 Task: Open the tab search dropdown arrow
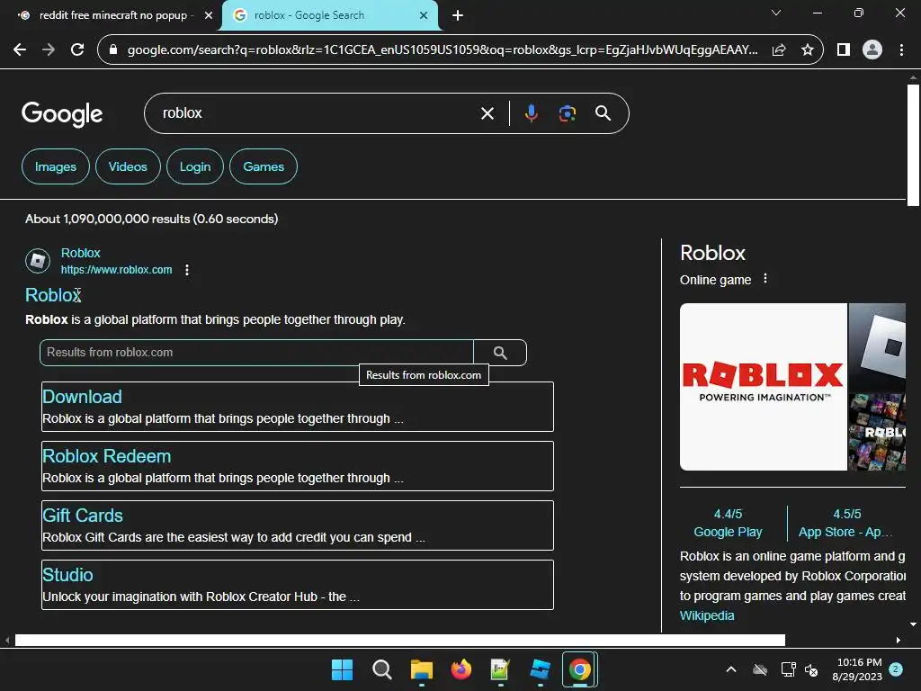click(x=776, y=13)
